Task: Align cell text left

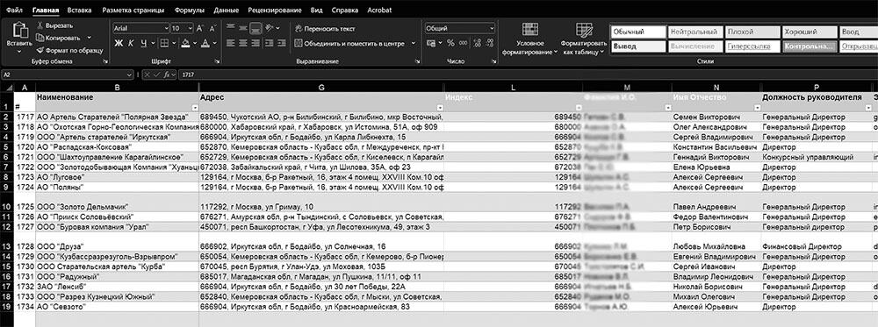Action: pos(231,43)
